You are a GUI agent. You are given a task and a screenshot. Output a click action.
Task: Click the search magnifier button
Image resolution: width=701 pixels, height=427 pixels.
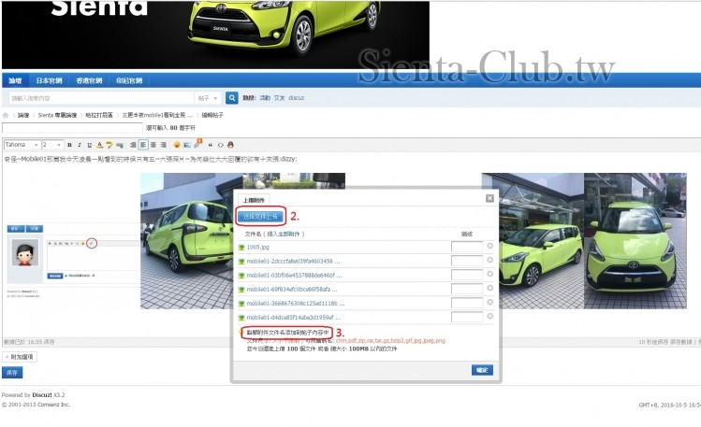pyautogui.click(x=231, y=97)
